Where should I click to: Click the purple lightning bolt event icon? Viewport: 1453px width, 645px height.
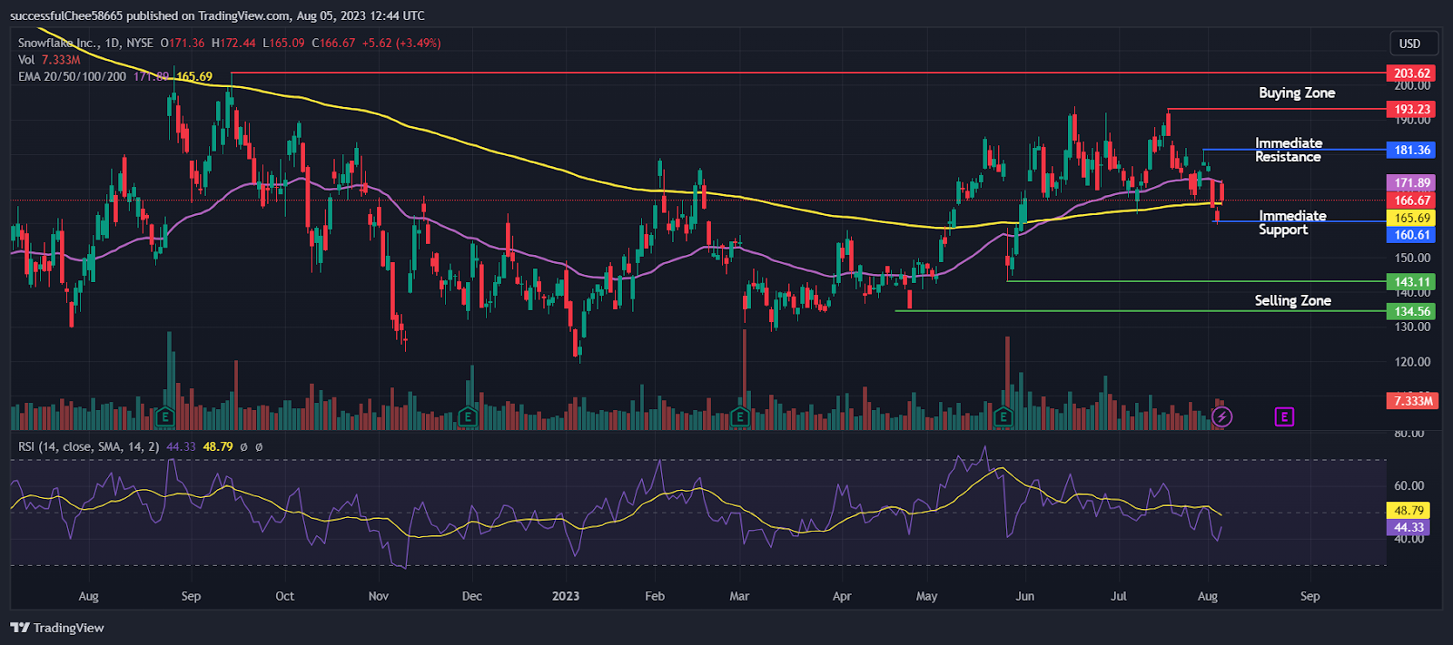[1222, 416]
